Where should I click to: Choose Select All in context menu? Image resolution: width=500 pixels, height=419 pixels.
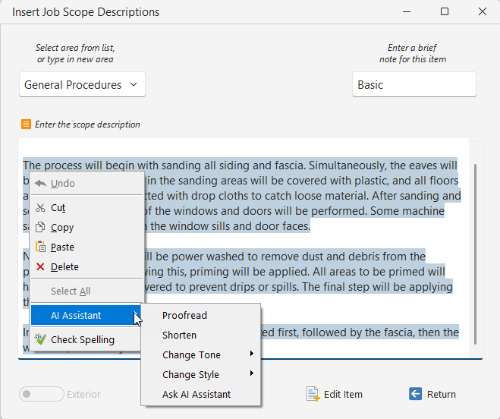[x=86, y=291]
